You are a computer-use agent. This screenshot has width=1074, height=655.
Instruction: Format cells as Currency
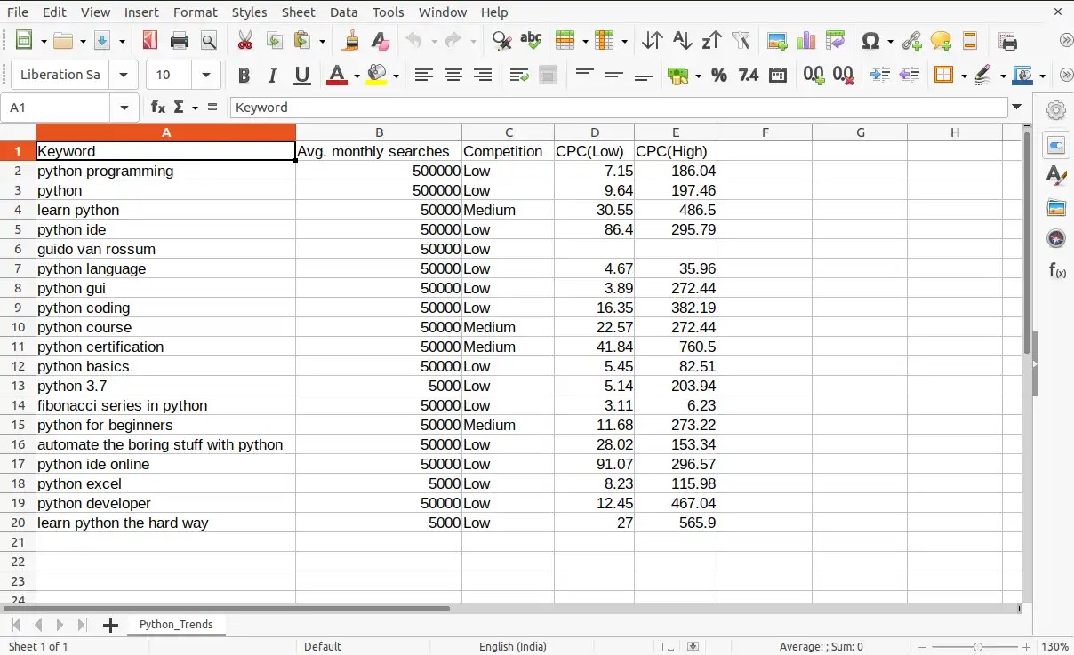(678, 76)
